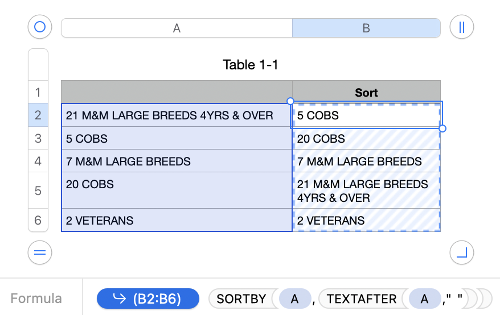The height and width of the screenshot is (315, 500).
Task: Click the 2 VETERANS cell in column B
Action: (366, 221)
